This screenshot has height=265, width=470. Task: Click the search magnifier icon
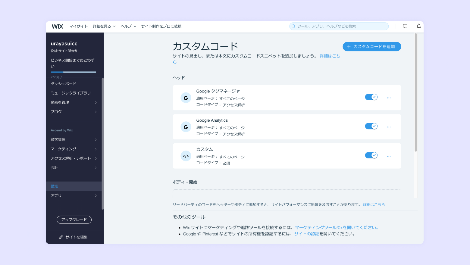pos(293,26)
